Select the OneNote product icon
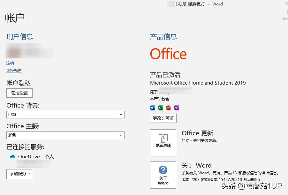288x195 pixels. click(177, 108)
